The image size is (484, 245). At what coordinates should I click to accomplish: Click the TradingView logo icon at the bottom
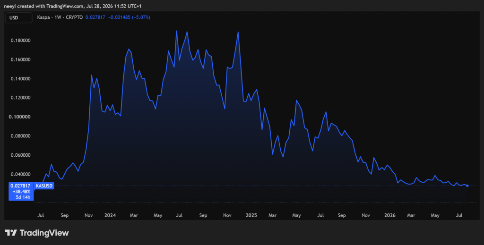11,233
